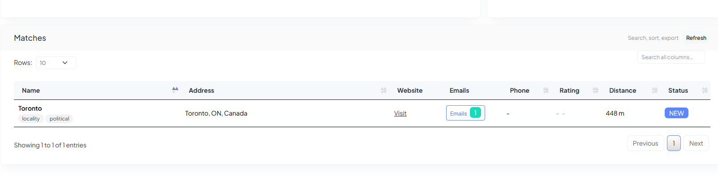
Task: Go to Next page
Action: [x=696, y=143]
